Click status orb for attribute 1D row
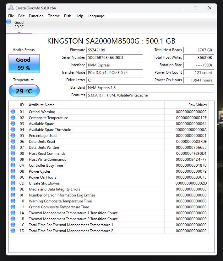Image resolution: width=223 pixels, height=261 pixels. click(13, 231)
